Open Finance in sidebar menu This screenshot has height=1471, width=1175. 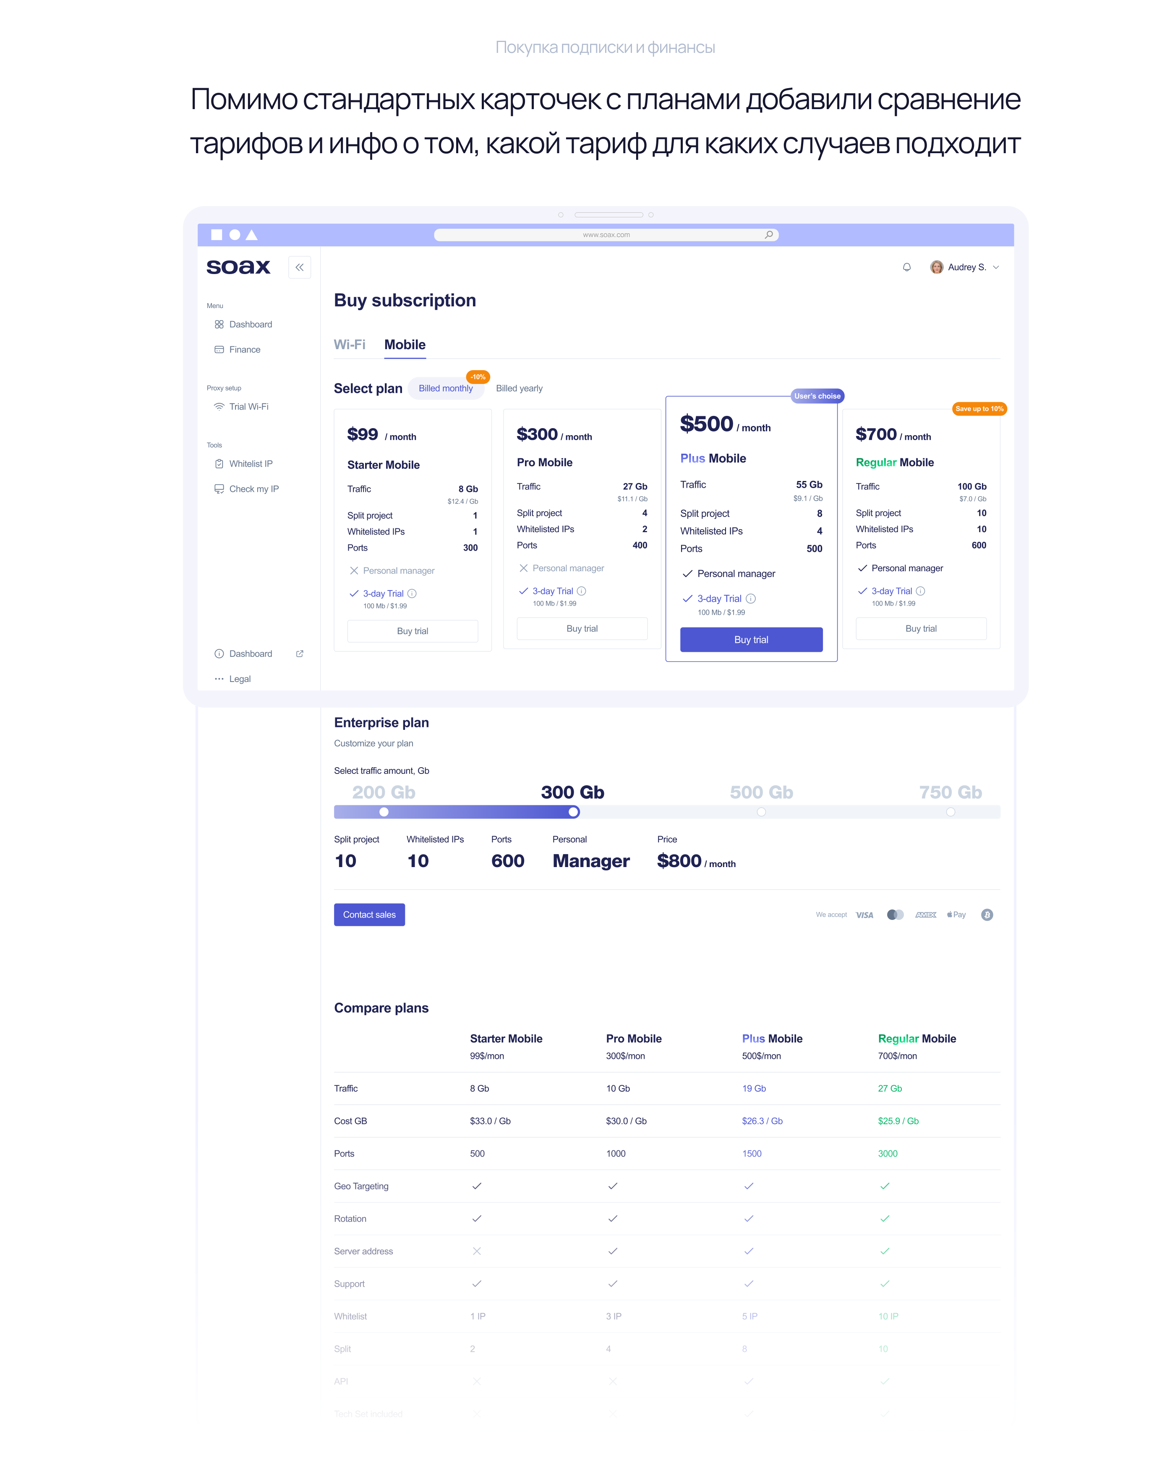click(x=244, y=349)
